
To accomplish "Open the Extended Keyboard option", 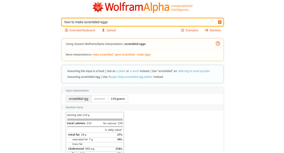I will click(x=80, y=30).
